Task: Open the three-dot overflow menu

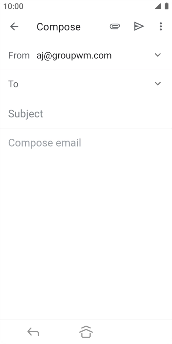Action: (x=161, y=26)
